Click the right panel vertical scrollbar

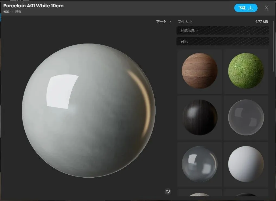click(x=273, y=46)
